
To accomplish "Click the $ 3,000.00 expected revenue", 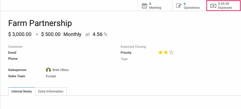I will pyautogui.click(x=20, y=34).
